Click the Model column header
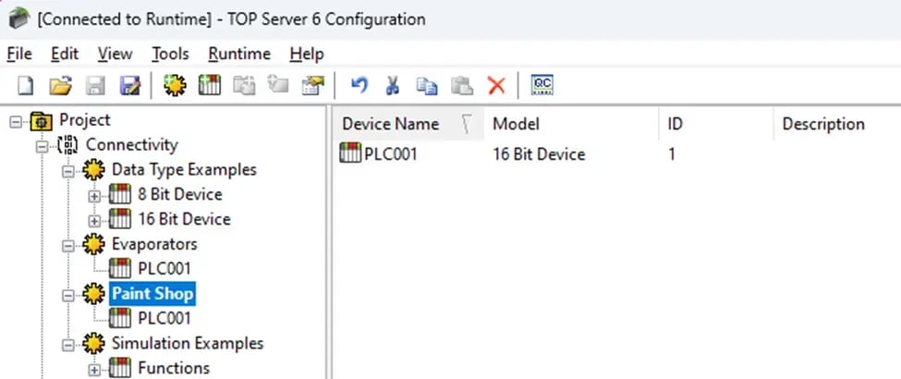 (516, 124)
